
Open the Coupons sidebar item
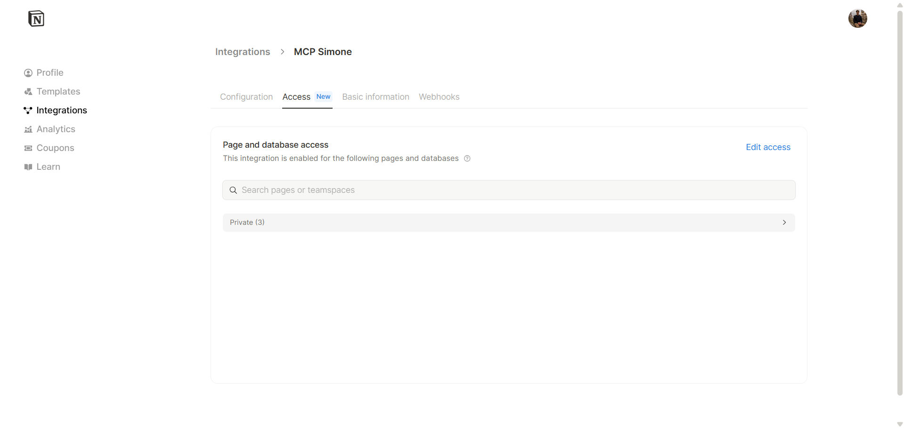49,148
